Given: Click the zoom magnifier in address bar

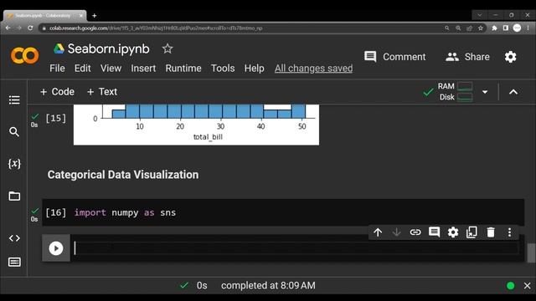Looking at the screenshot, I should click(458, 28).
